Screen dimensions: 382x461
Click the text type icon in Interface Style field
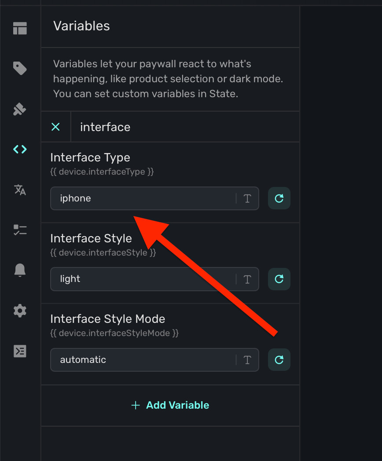click(247, 279)
